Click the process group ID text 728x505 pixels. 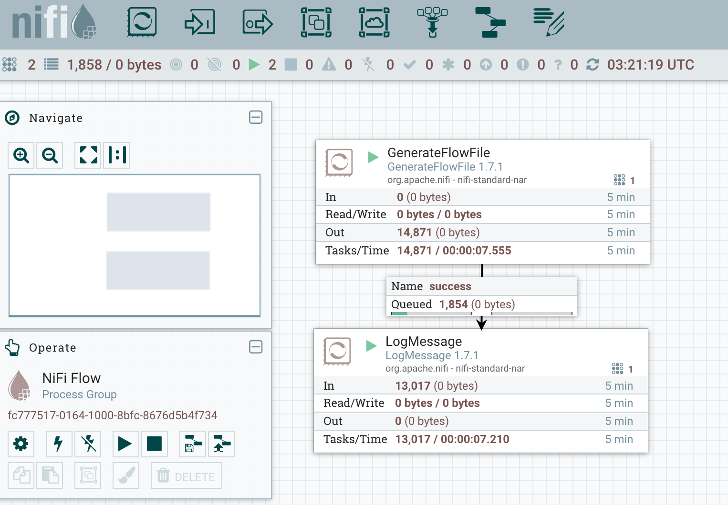tap(113, 415)
